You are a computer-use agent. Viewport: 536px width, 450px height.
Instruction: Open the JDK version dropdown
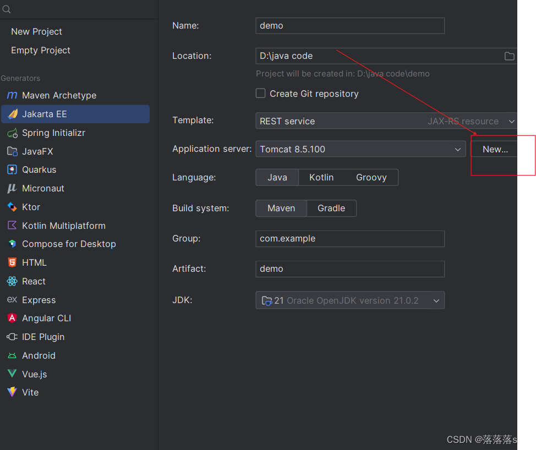pyautogui.click(x=350, y=300)
